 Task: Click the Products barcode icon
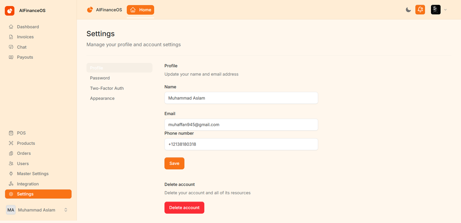click(x=11, y=143)
